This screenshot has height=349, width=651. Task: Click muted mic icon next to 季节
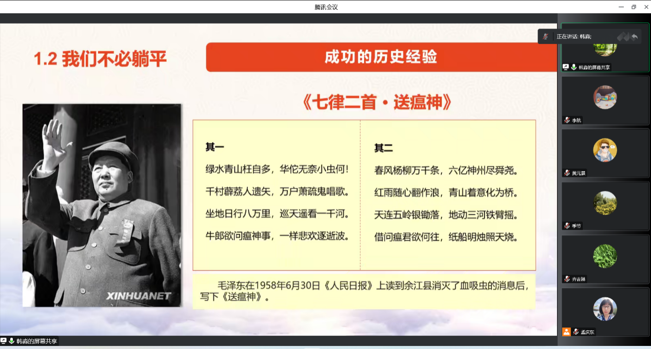tap(567, 226)
